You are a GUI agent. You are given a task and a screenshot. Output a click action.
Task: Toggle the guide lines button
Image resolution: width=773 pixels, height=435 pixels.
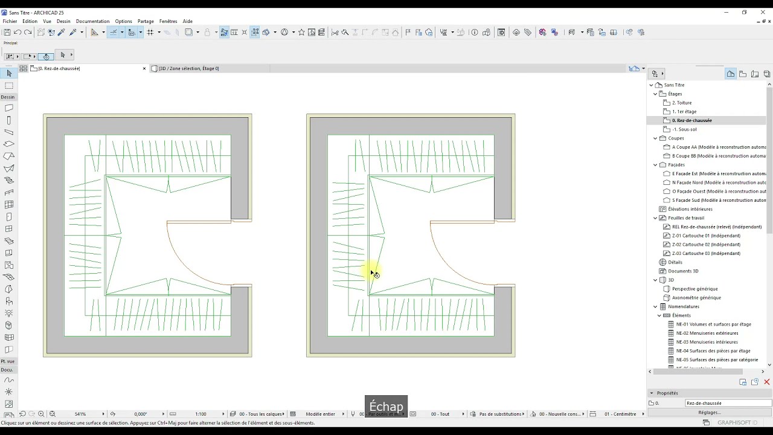tap(94, 33)
